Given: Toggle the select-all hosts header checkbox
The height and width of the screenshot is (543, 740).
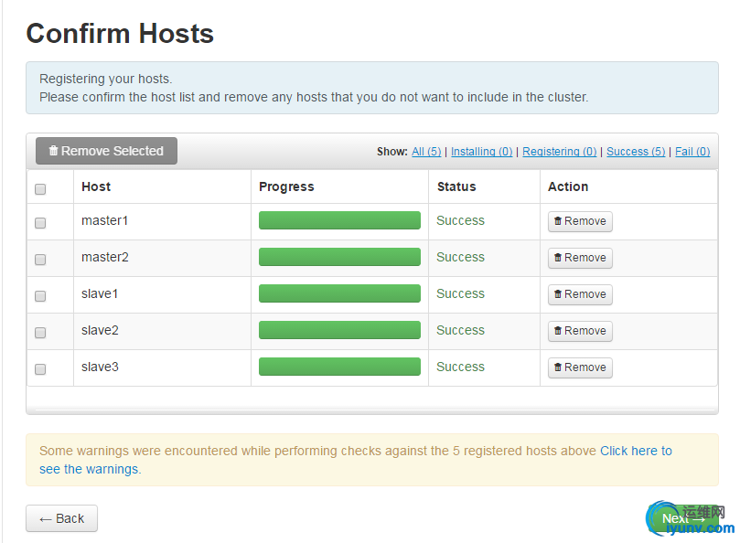Looking at the screenshot, I should 40,189.
